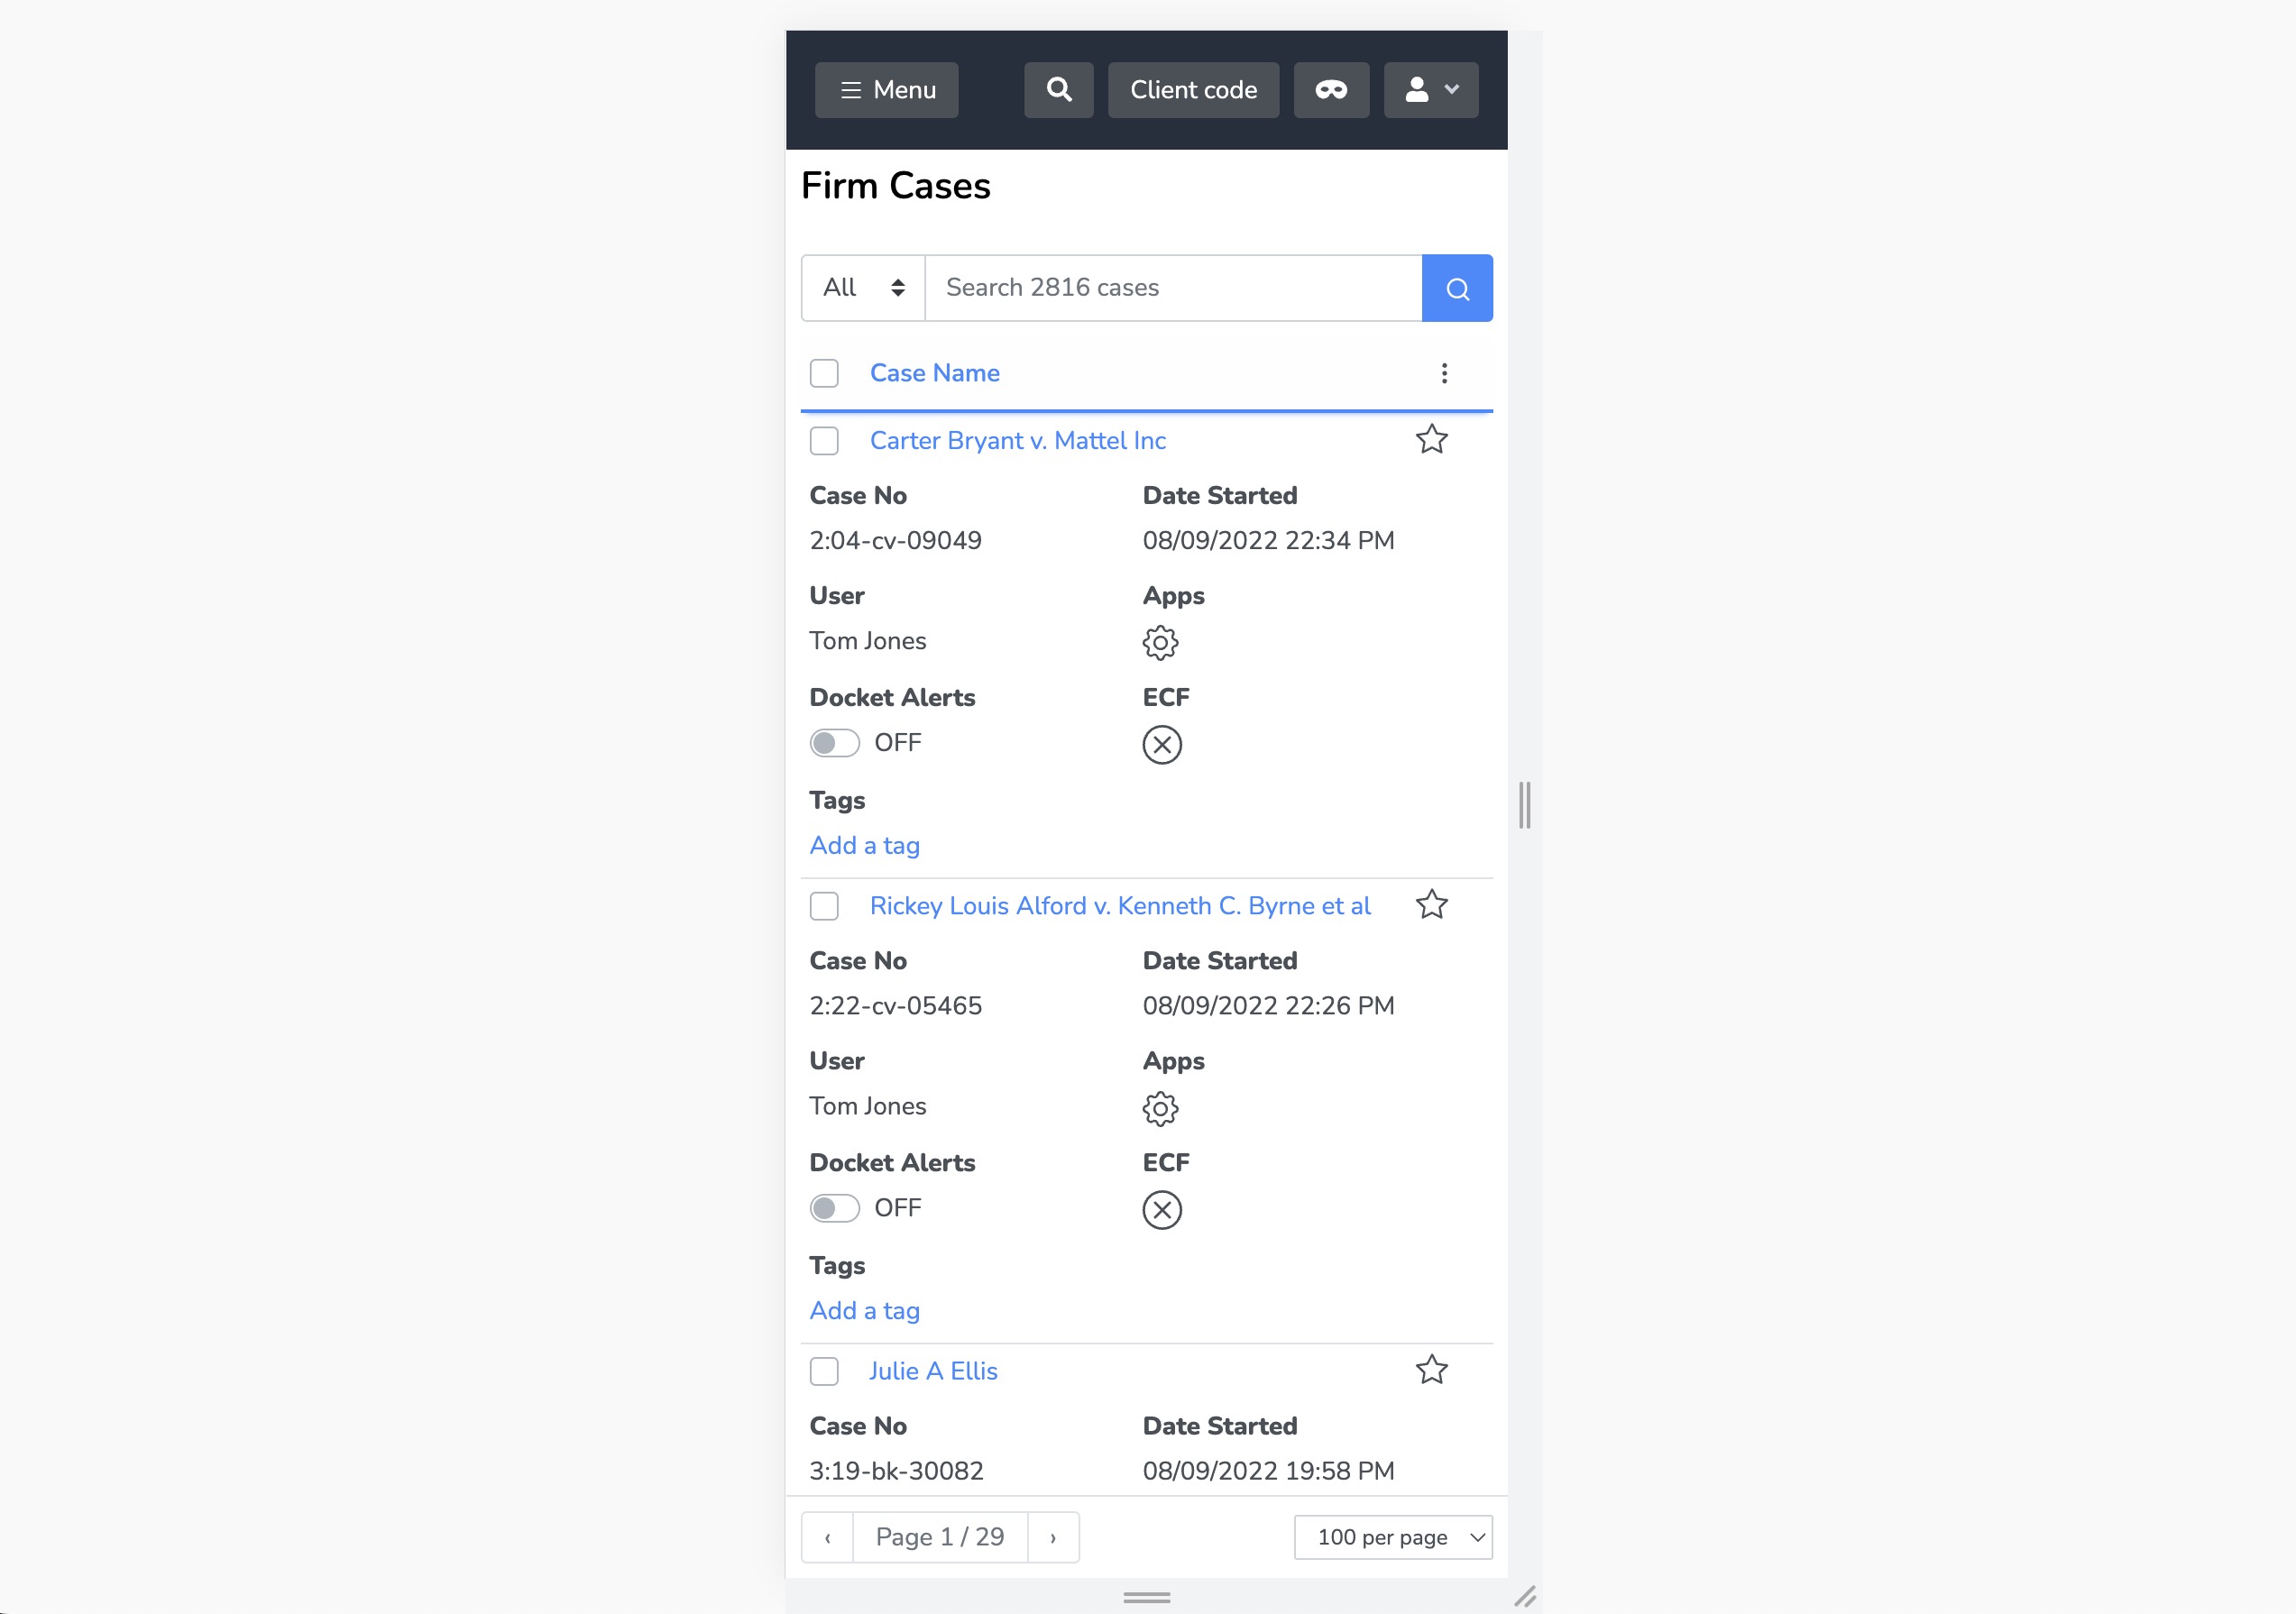Click the magnifier icon in top navbar
The image size is (2296, 1614).
1058,90
